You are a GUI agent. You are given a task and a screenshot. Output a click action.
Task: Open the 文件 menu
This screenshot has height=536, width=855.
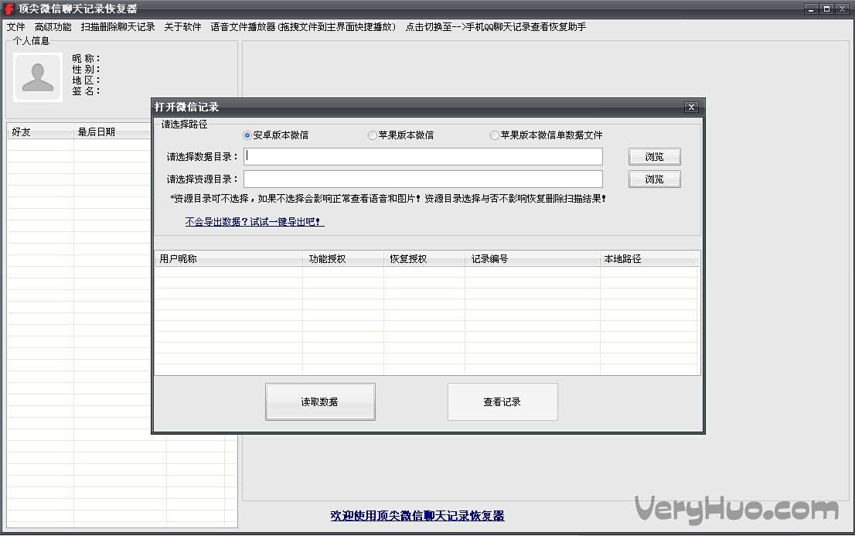point(15,27)
